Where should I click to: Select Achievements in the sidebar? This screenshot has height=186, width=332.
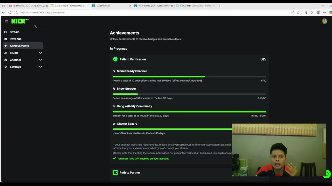coord(23,46)
